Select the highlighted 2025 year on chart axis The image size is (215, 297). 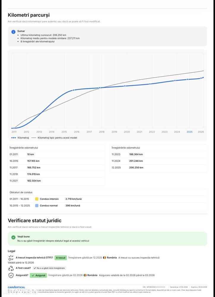[x=189, y=132]
